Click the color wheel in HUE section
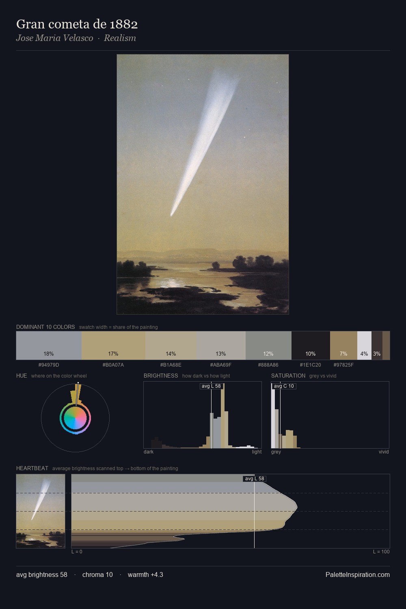406x609 pixels. pos(75,418)
